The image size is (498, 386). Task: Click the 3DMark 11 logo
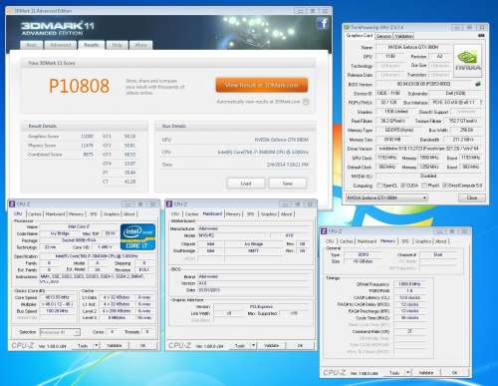click(58, 29)
